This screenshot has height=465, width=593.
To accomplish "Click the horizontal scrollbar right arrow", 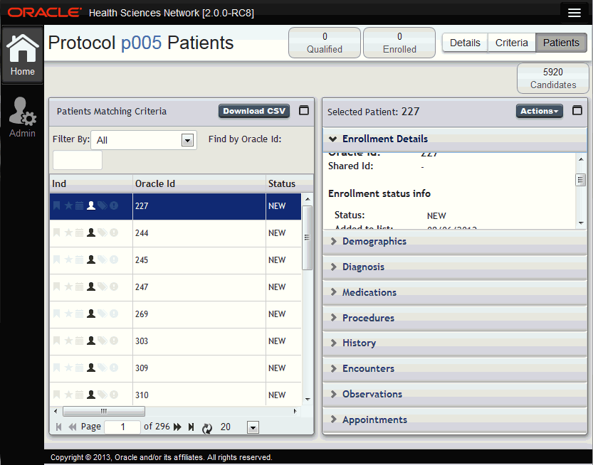I will point(295,411).
